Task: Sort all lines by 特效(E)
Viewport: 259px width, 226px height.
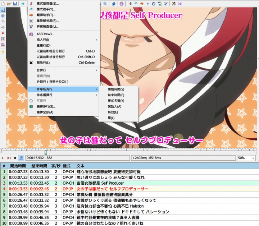Action: click(x=118, y=112)
